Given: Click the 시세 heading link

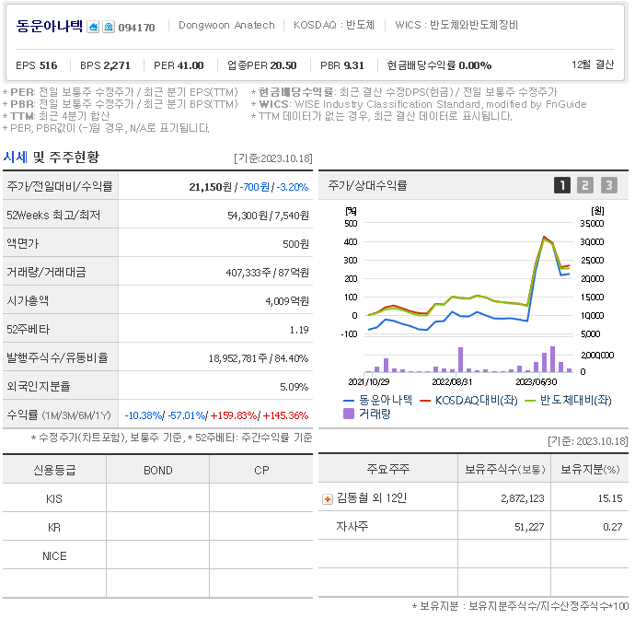Looking at the screenshot, I should point(16,158).
